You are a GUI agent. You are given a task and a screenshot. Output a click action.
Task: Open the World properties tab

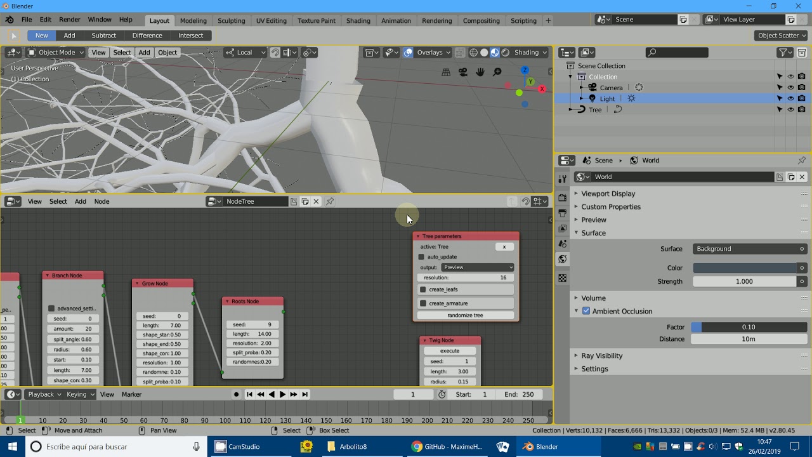click(562, 259)
